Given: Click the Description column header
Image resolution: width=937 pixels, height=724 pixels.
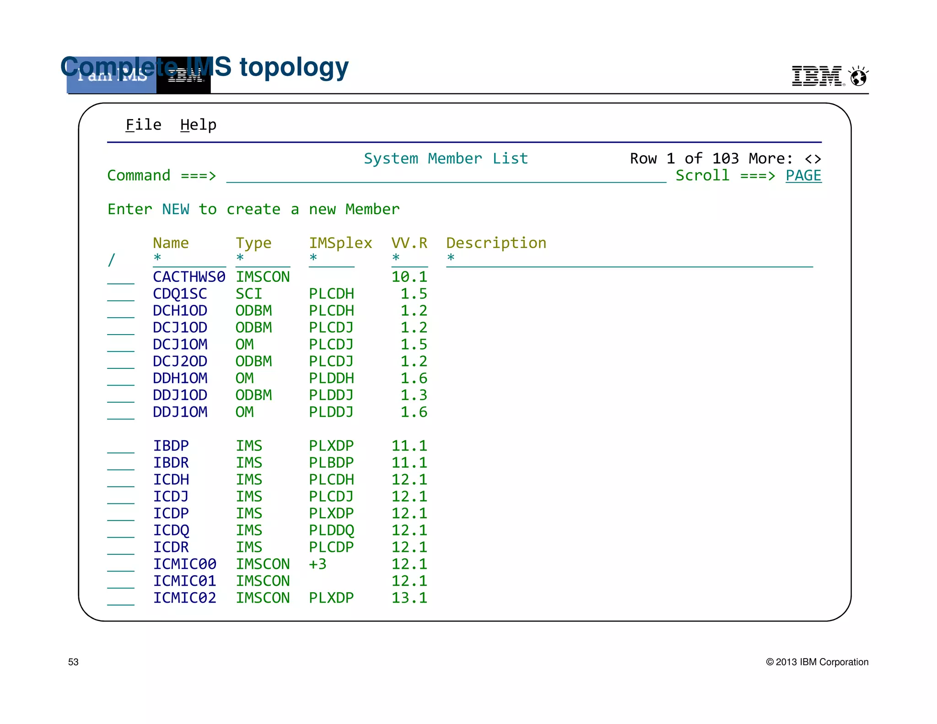Looking at the screenshot, I should 496,243.
